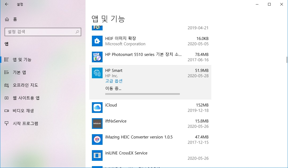Click the 앱 및 기능 list icon
This screenshot has height=168, width=288.
coord(7,59)
